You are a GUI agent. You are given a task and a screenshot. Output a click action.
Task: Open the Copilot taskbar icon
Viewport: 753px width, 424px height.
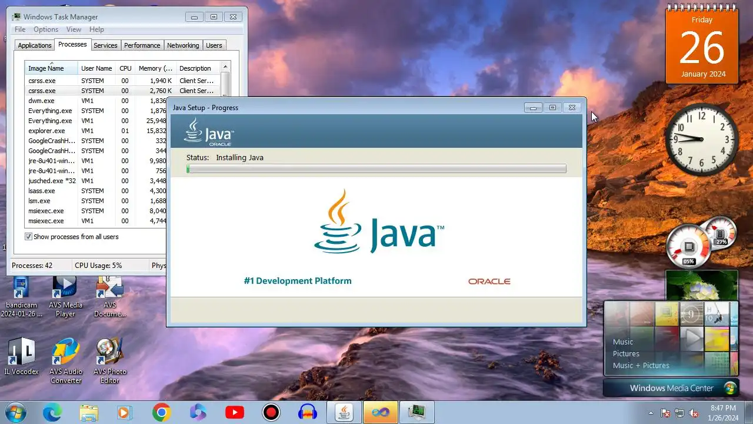coord(198,412)
